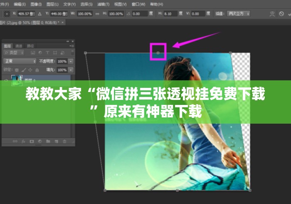Click the horizontal skew field showing 8.10
This screenshot has width=291, height=204.
pyautogui.click(x=170, y=14)
